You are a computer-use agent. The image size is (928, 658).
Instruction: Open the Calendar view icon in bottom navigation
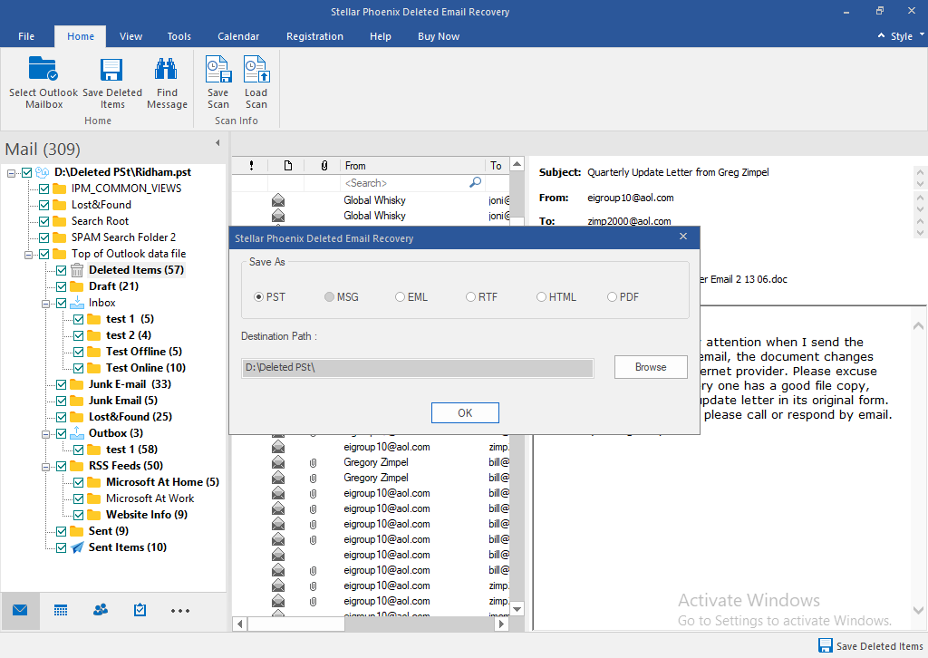point(61,610)
